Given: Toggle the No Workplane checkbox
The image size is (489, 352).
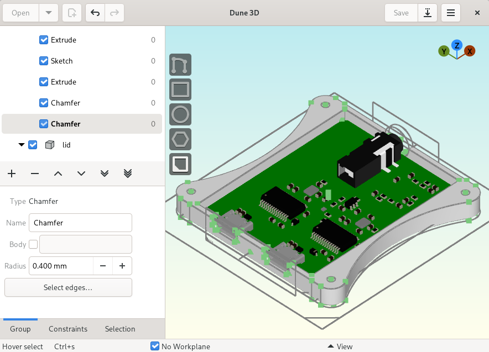Looking at the screenshot, I should tap(155, 346).
